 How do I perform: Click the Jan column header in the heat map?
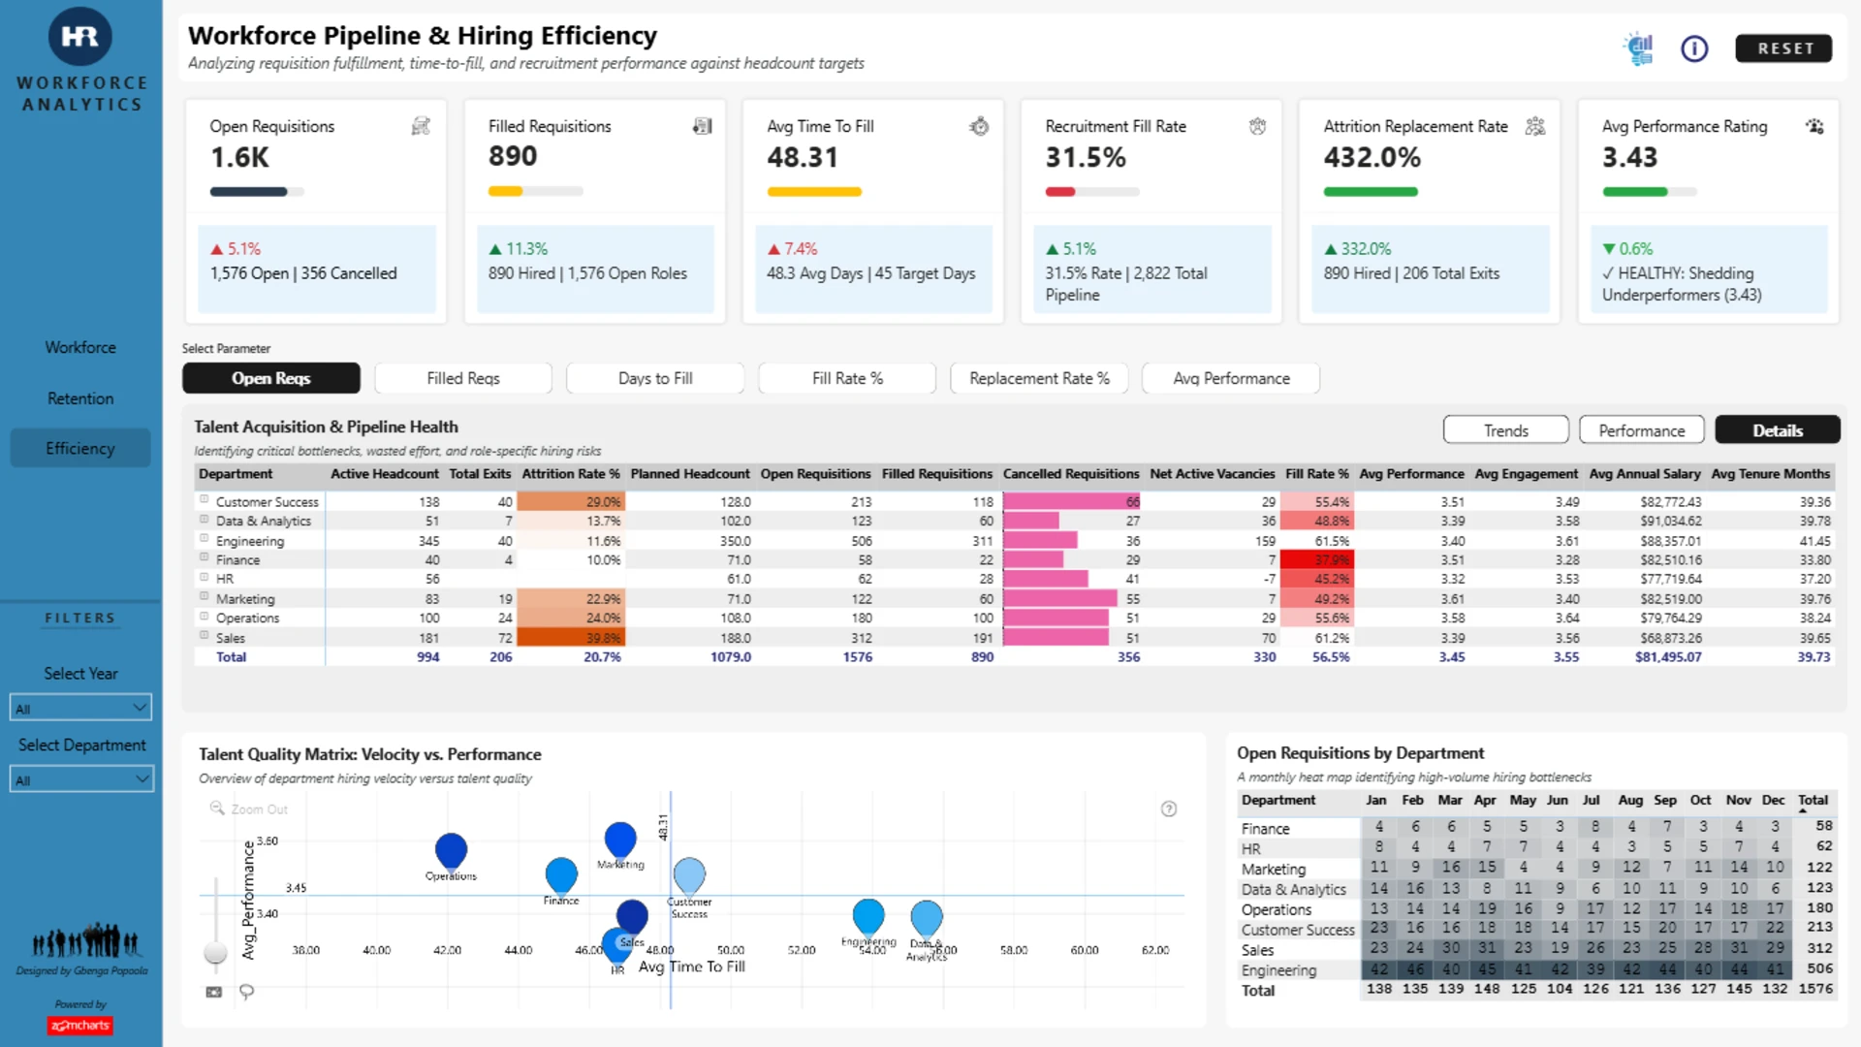pyautogui.click(x=1376, y=801)
